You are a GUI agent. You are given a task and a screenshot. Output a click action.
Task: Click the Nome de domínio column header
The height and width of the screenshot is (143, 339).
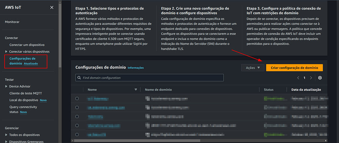pyautogui.click(x=158, y=90)
